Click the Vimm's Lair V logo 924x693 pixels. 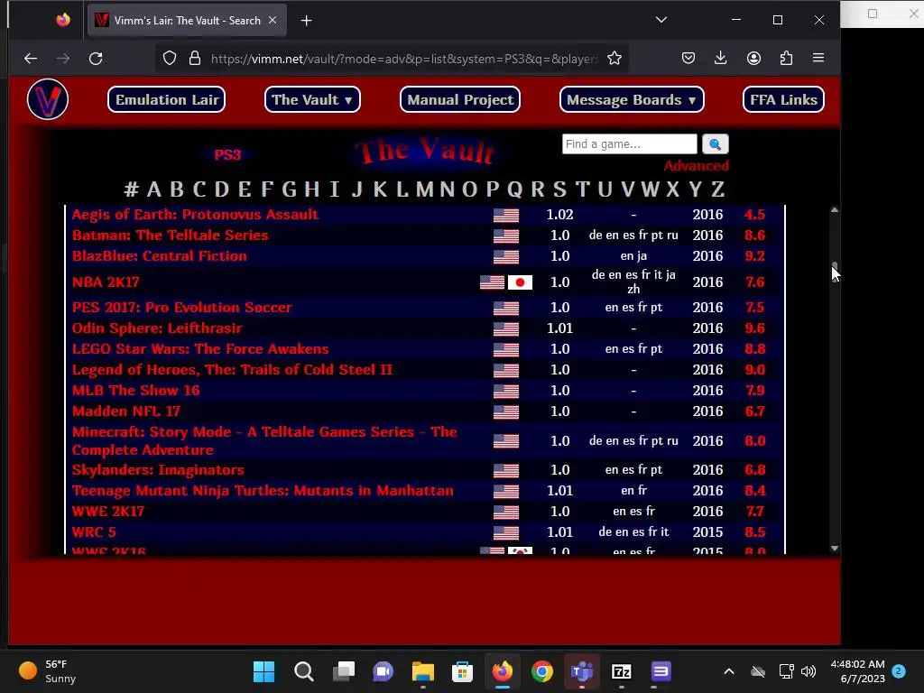click(x=48, y=99)
